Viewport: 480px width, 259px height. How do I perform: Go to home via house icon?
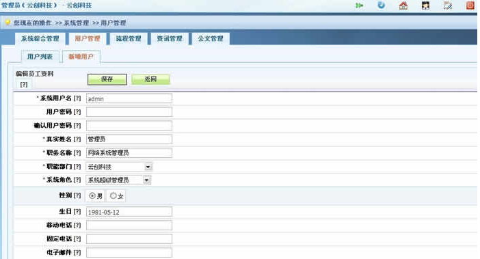pos(403,5)
